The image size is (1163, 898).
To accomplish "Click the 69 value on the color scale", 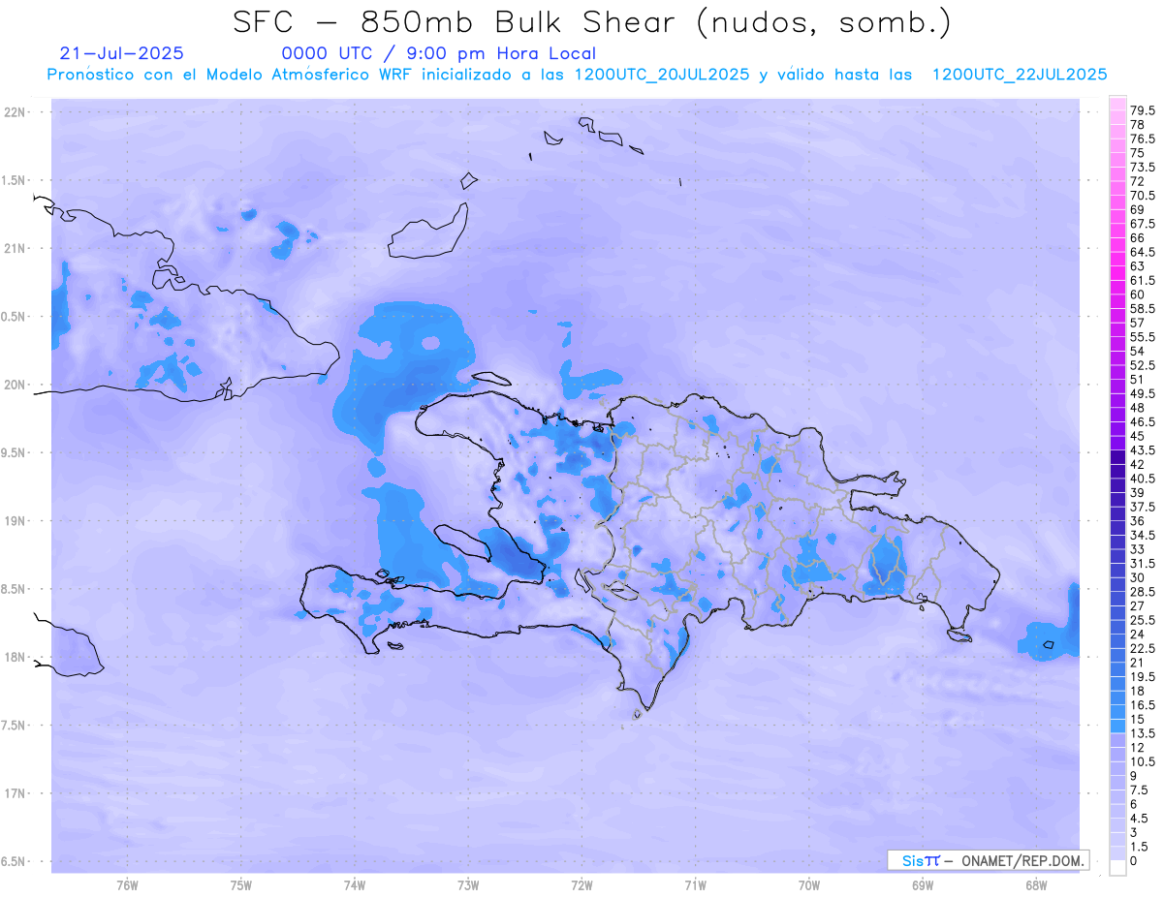I will pos(1137,209).
